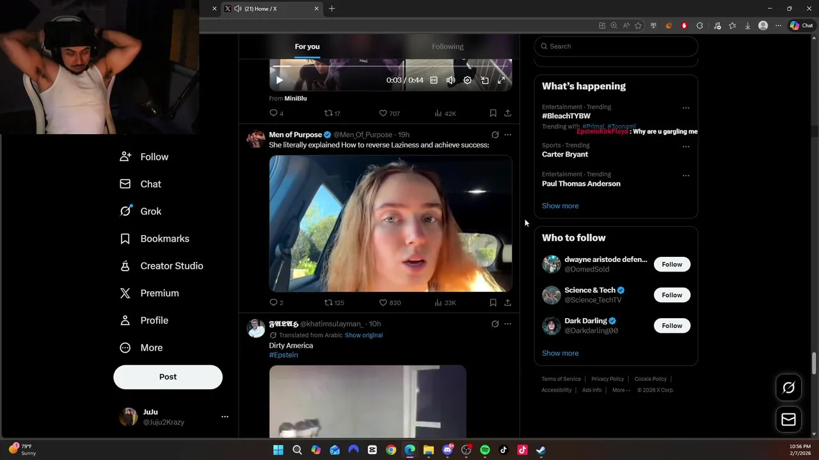819x460 pixels.
Task: Open the Privacy Policy footer link
Action: (607, 379)
